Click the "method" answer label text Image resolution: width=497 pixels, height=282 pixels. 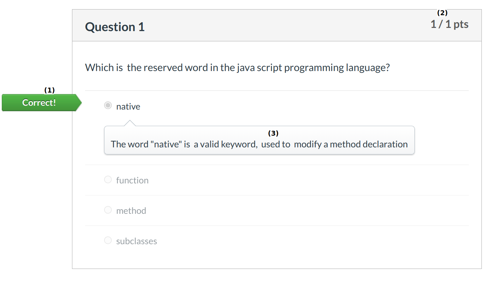[x=131, y=211]
